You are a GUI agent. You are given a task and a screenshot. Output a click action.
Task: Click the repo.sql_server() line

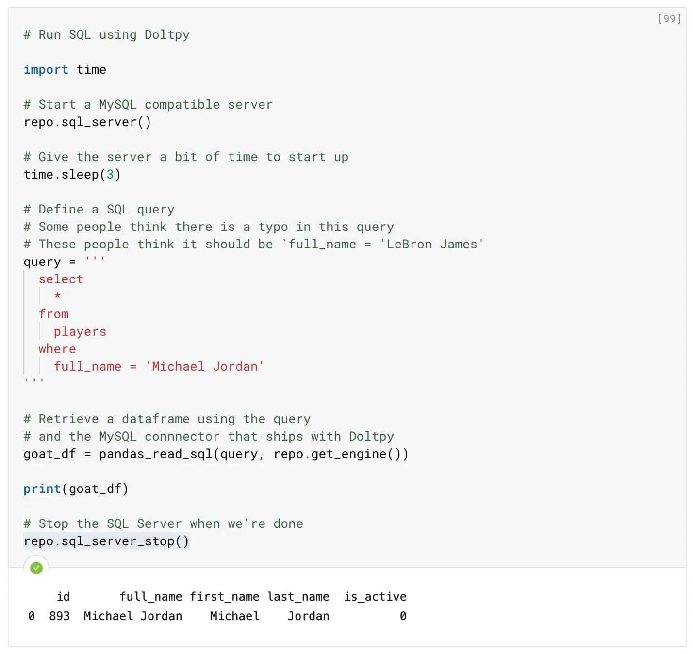pos(87,122)
